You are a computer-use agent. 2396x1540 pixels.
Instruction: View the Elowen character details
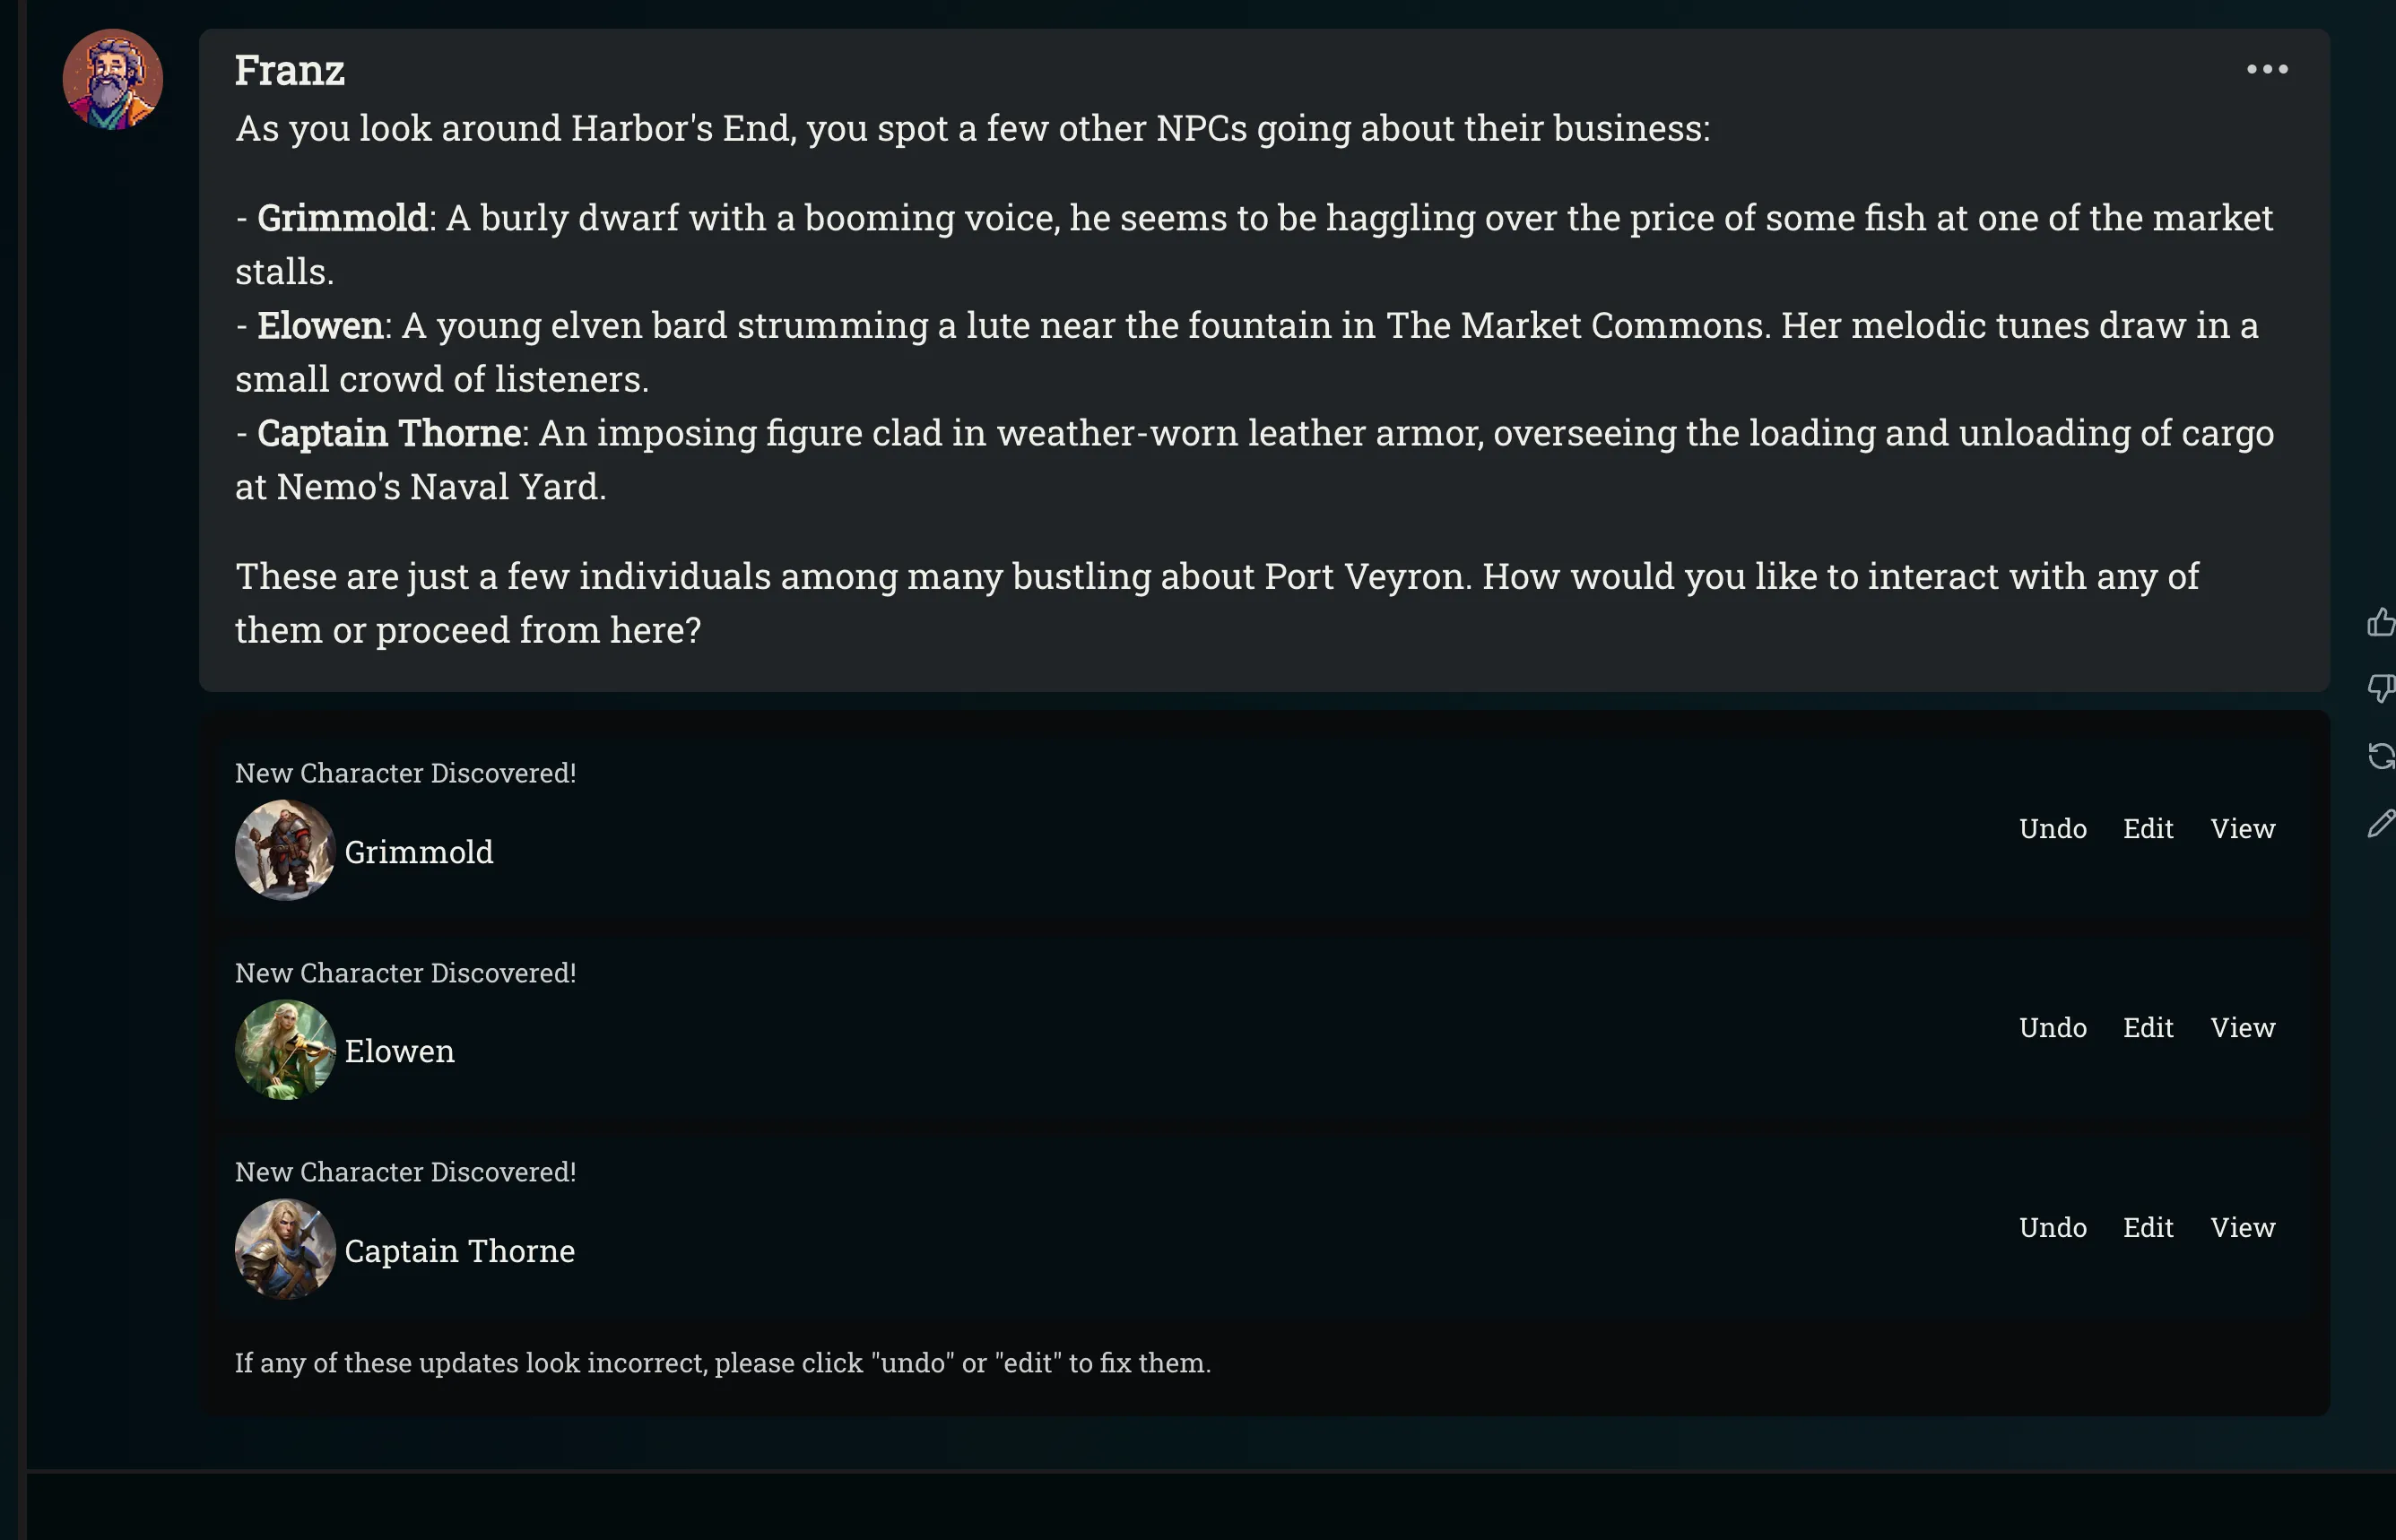(x=2242, y=1028)
